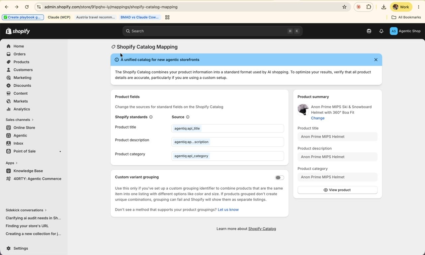Click the Agentic channel icon
425x255 pixels.
pos(9,135)
